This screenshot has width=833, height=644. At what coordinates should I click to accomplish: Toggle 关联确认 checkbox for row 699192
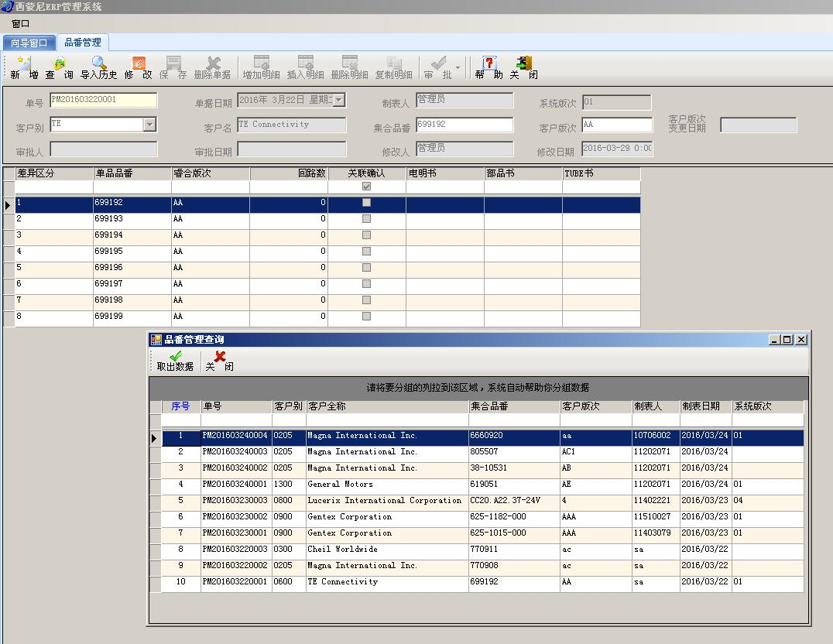[366, 203]
